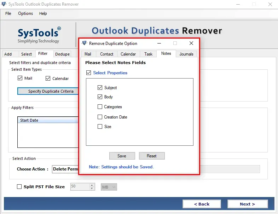Uncheck the Body property
278x214 pixels.
point(100,97)
